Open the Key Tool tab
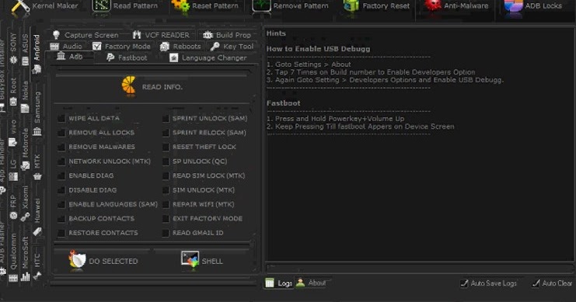Viewport: 576px width, 302px height. point(232,47)
